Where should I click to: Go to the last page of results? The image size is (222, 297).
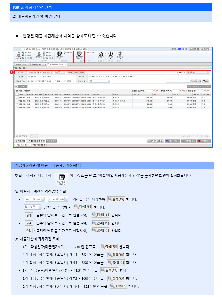click(208, 136)
